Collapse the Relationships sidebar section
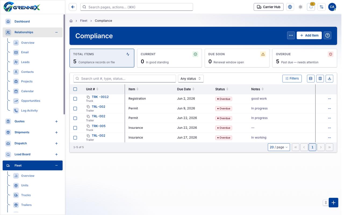 coord(56,32)
